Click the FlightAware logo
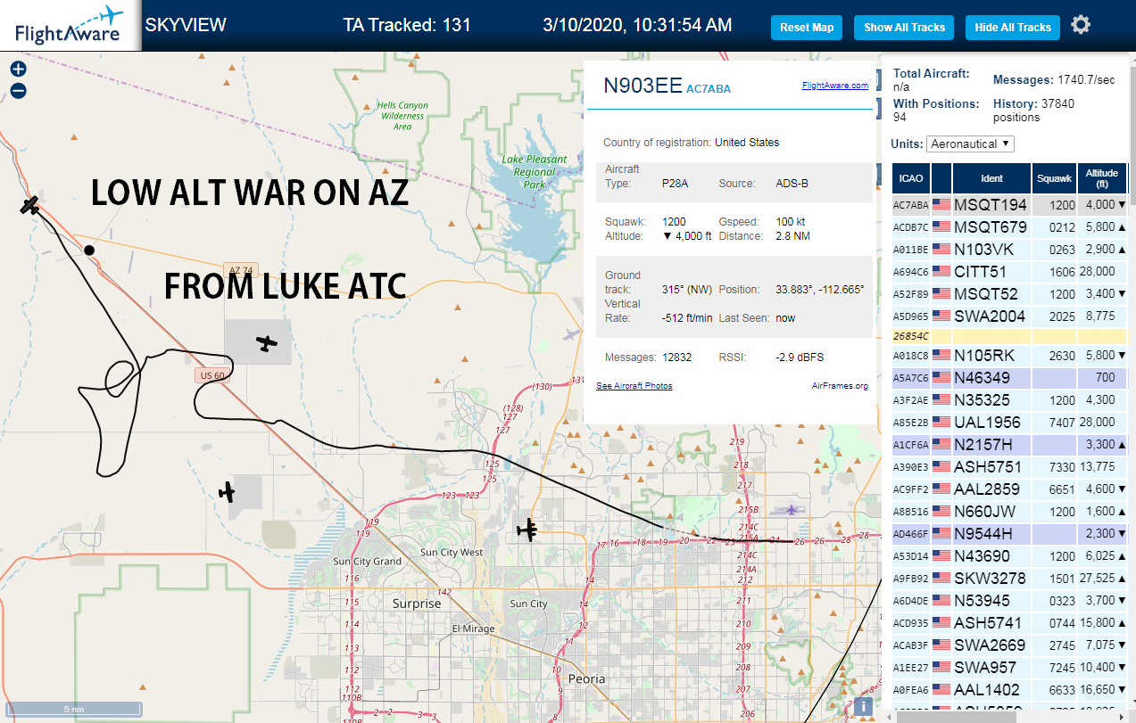 click(x=70, y=25)
